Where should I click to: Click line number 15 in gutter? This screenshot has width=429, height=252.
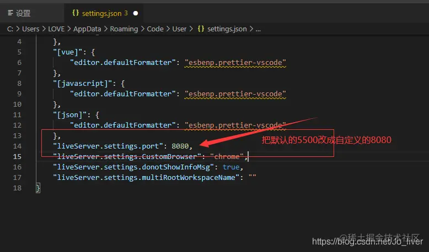pyautogui.click(x=17, y=157)
